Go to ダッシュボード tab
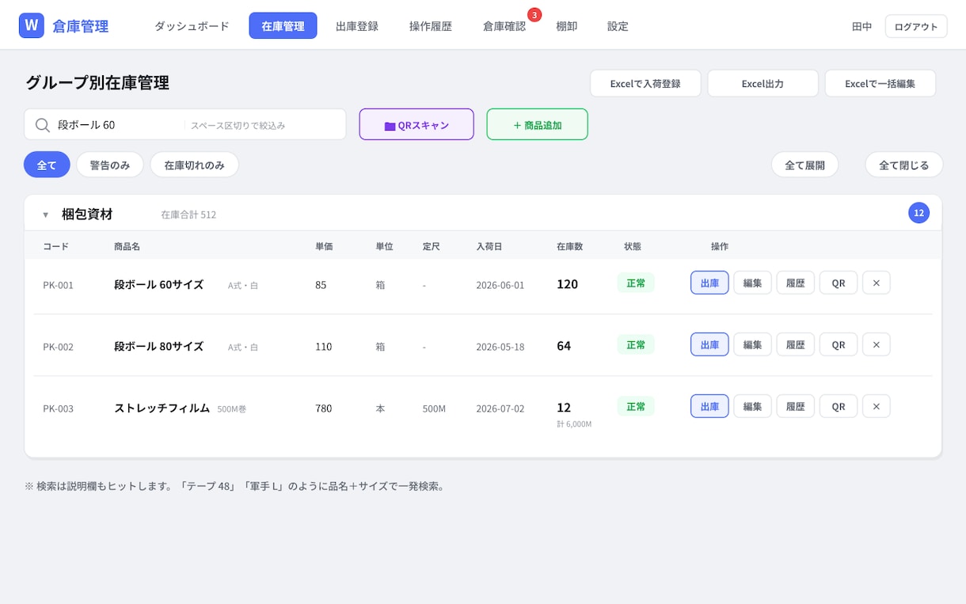This screenshot has width=966, height=604. coord(192,26)
